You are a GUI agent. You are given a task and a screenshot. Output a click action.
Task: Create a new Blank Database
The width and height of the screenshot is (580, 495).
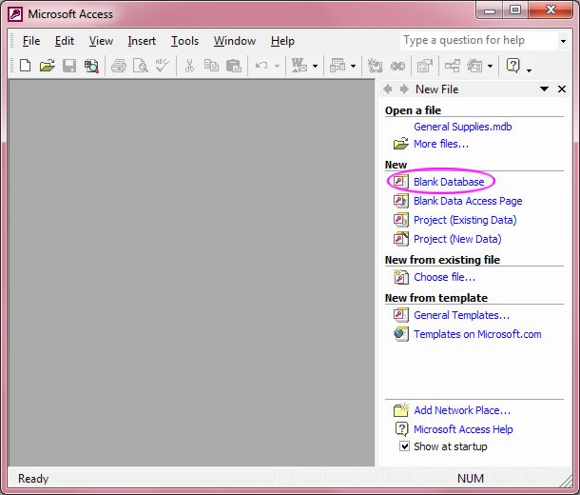point(449,182)
